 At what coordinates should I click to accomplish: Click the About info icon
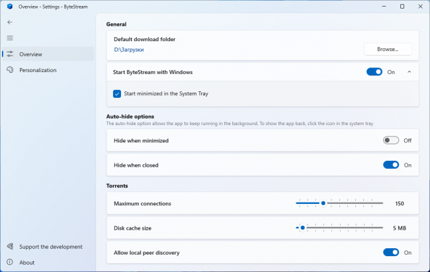click(x=10, y=262)
